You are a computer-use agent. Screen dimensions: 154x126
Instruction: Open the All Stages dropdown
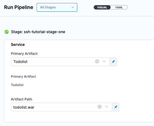click(x=57, y=7)
